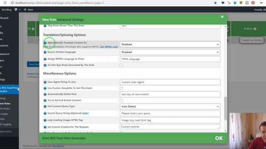Click the browser address bar URL

(x=59, y=3)
